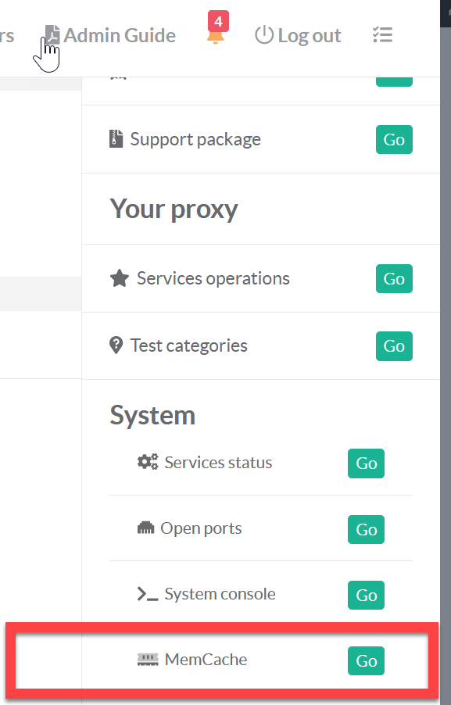Viewport: 451px width, 705px height.
Task: Select the System console label
Action: click(220, 594)
